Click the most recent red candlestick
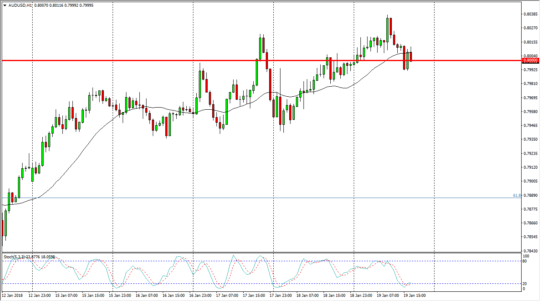540x301 pixels. [411, 57]
